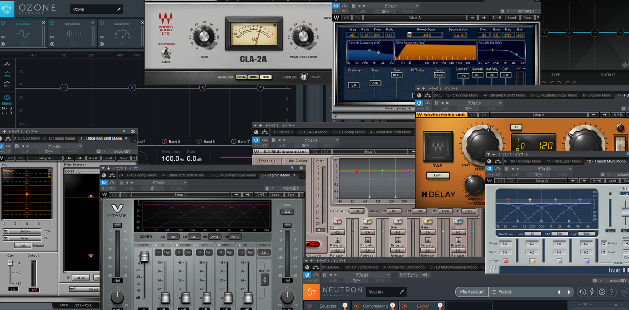This screenshot has width=629, height=310.
Task: Set CLA-2A Analog to 50Hz
Action: click(x=241, y=77)
